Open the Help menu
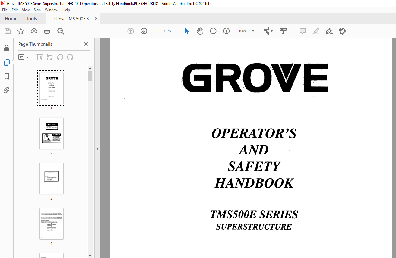Image resolution: width=396 pixels, height=258 pixels. 66,10
